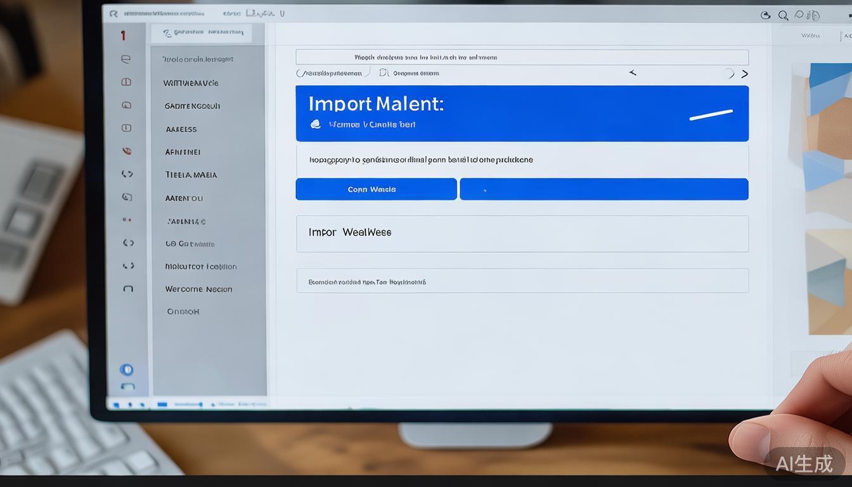Screen dimensions: 852x487
Task: Click the cloud icon under 'Import Malent:'
Action: [x=315, y=124]
